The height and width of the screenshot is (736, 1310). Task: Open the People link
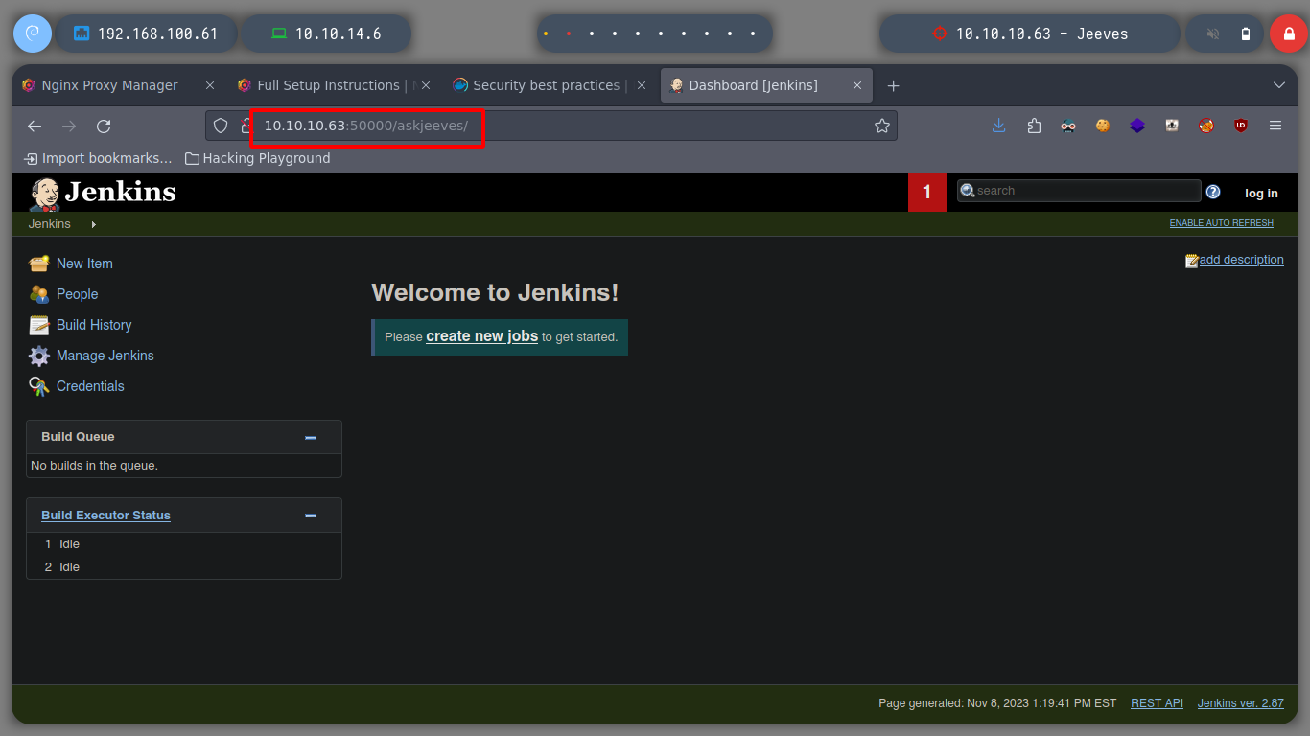click(x=78, y=294)
